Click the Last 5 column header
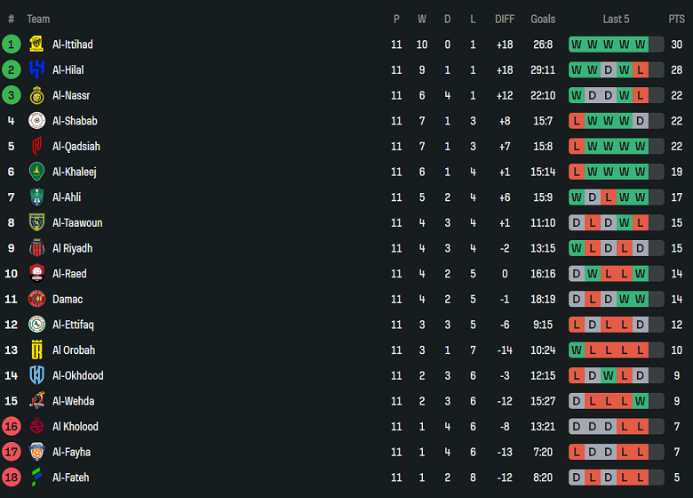 (x=616, y=19)
